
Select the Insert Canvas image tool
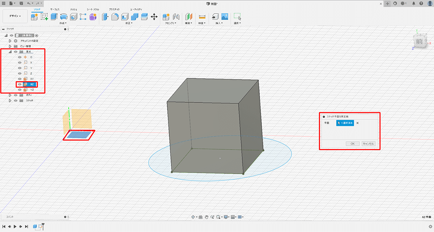[225, 16]
